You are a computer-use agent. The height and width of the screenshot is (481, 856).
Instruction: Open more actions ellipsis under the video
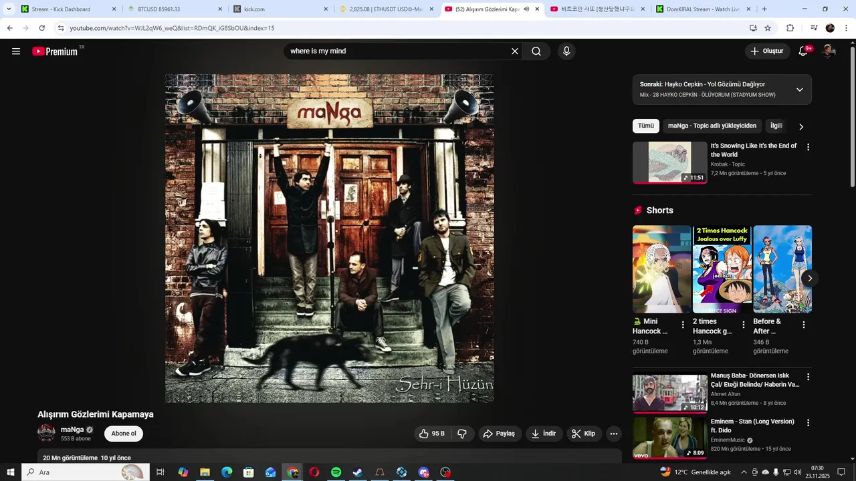(x=614, y=434)
